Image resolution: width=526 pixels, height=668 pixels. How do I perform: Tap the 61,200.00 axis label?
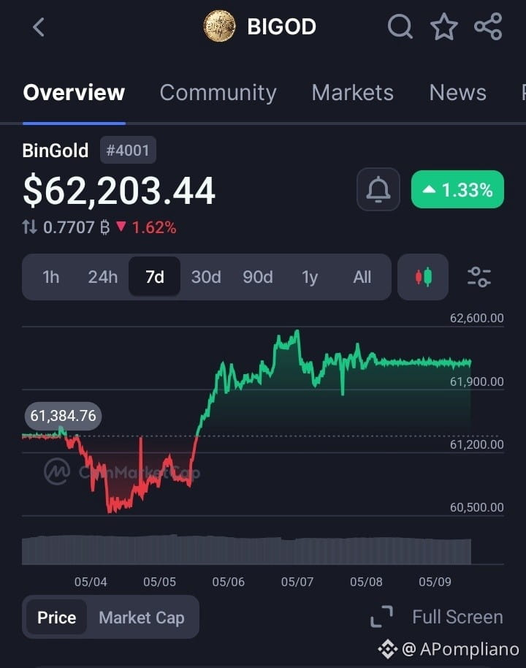click(x=476, y=444)
